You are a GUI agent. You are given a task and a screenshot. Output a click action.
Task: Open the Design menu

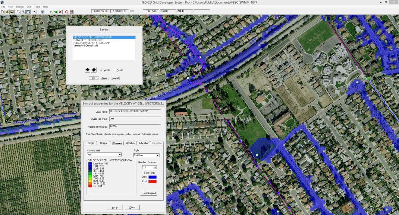[20, 7]
